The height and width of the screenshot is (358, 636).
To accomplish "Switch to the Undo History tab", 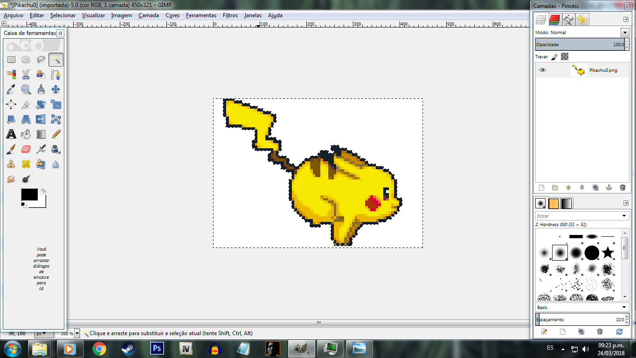I will point(582,19).
